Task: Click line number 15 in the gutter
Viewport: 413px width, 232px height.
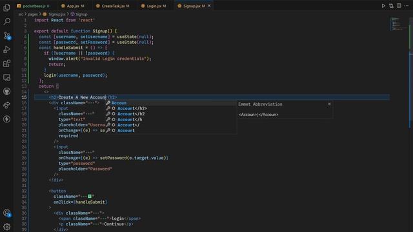Action: (24, 97)
